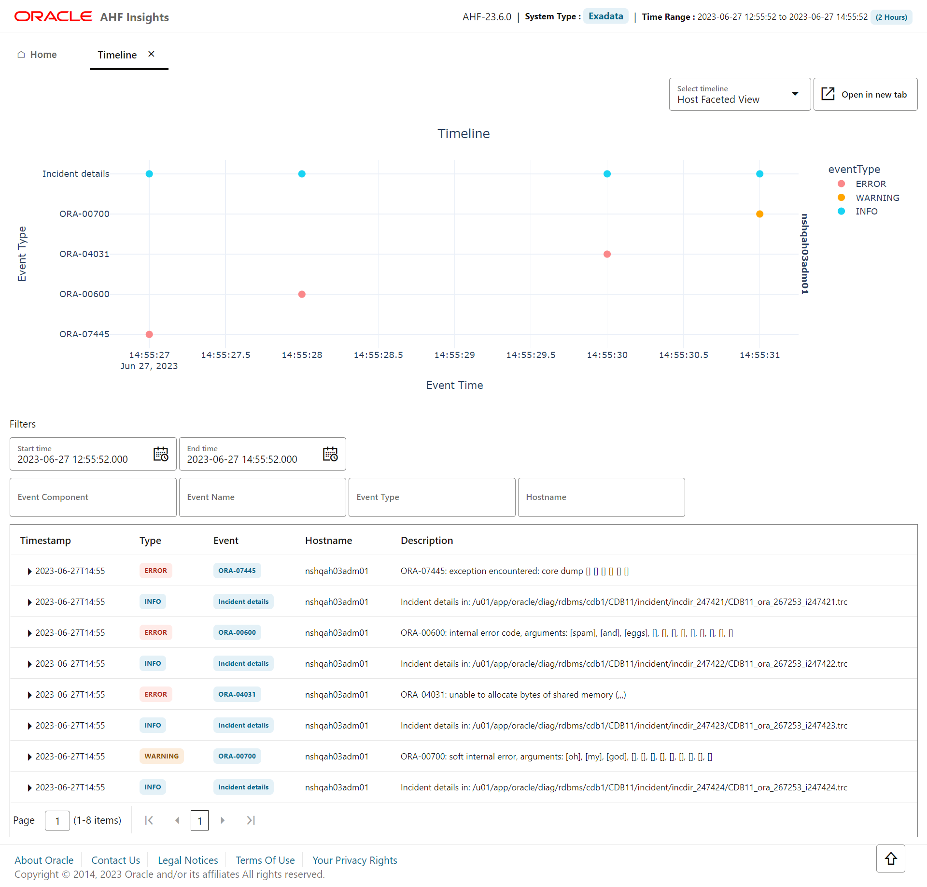The height and width of the screenshot is (887, 927).
Task: Click the Incident details point at 14:55:30
Action: click(x=607, y=174)
